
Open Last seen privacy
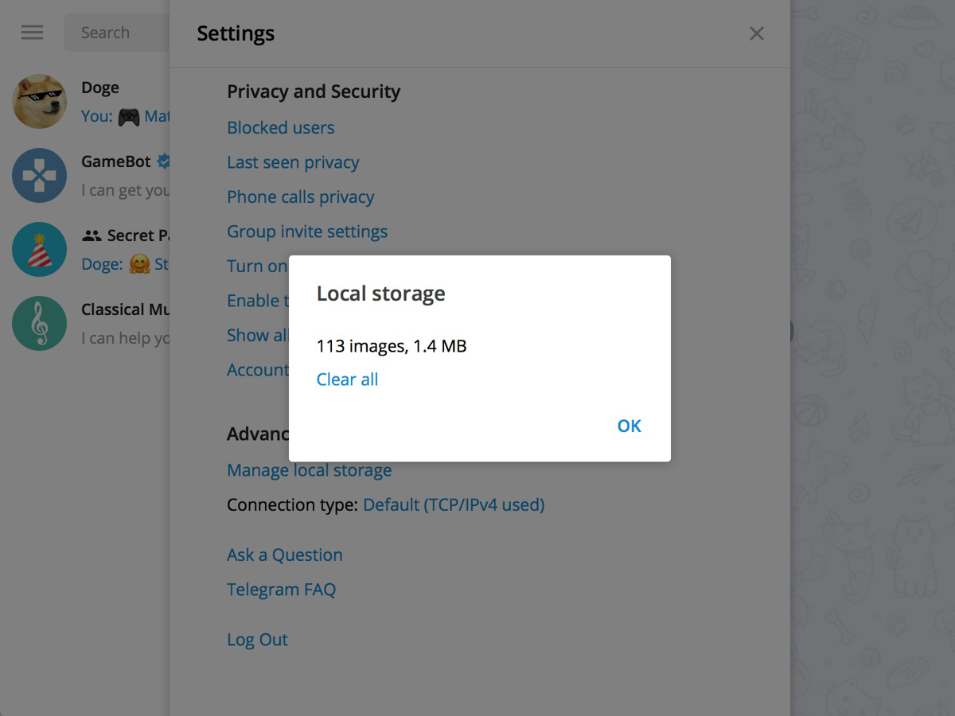pos(293,162)
